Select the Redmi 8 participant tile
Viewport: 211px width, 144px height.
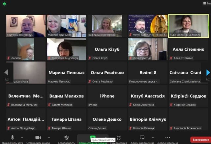pos(148,73)
